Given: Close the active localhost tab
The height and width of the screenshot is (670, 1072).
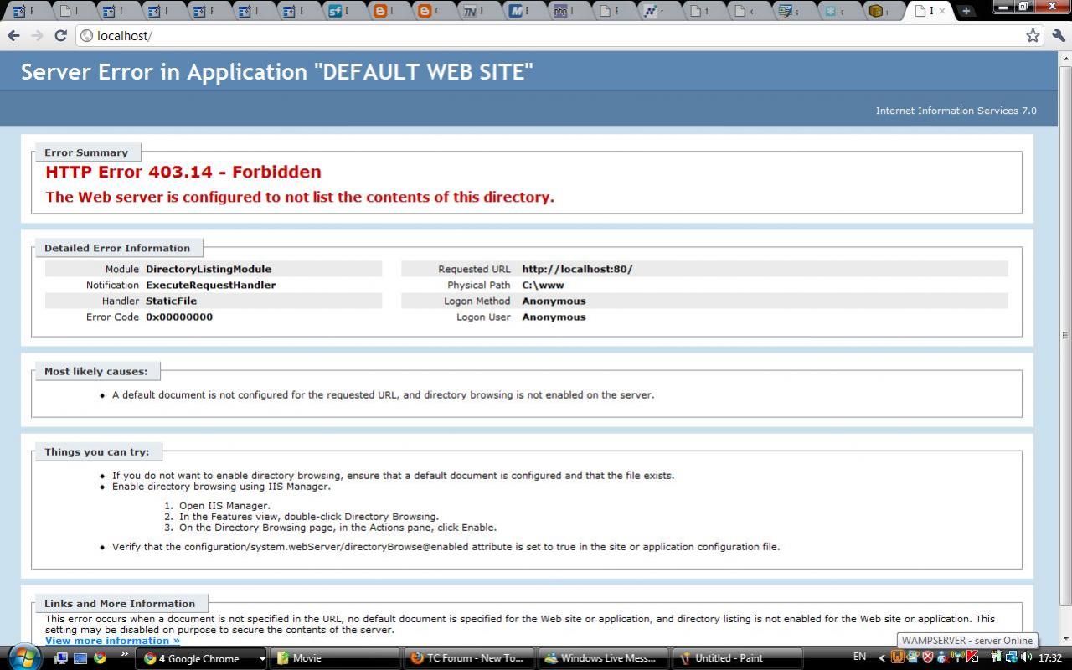Looking at the screenshot, I should click(942, 11).
